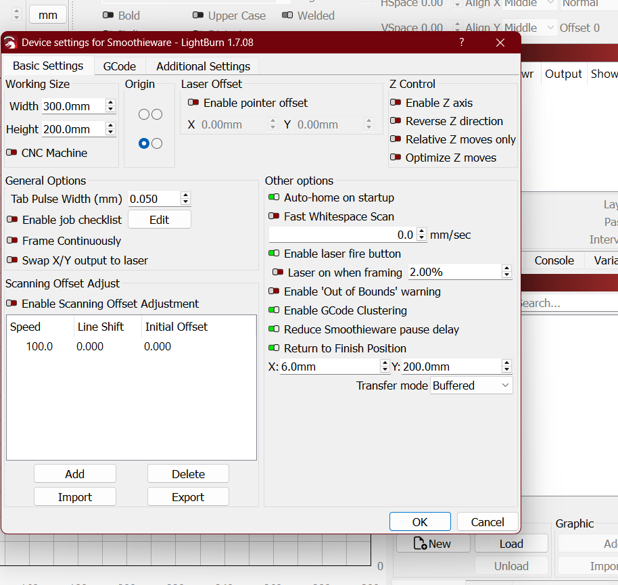
Task: Click Search field in main window
Action: (x=569, y=303)
